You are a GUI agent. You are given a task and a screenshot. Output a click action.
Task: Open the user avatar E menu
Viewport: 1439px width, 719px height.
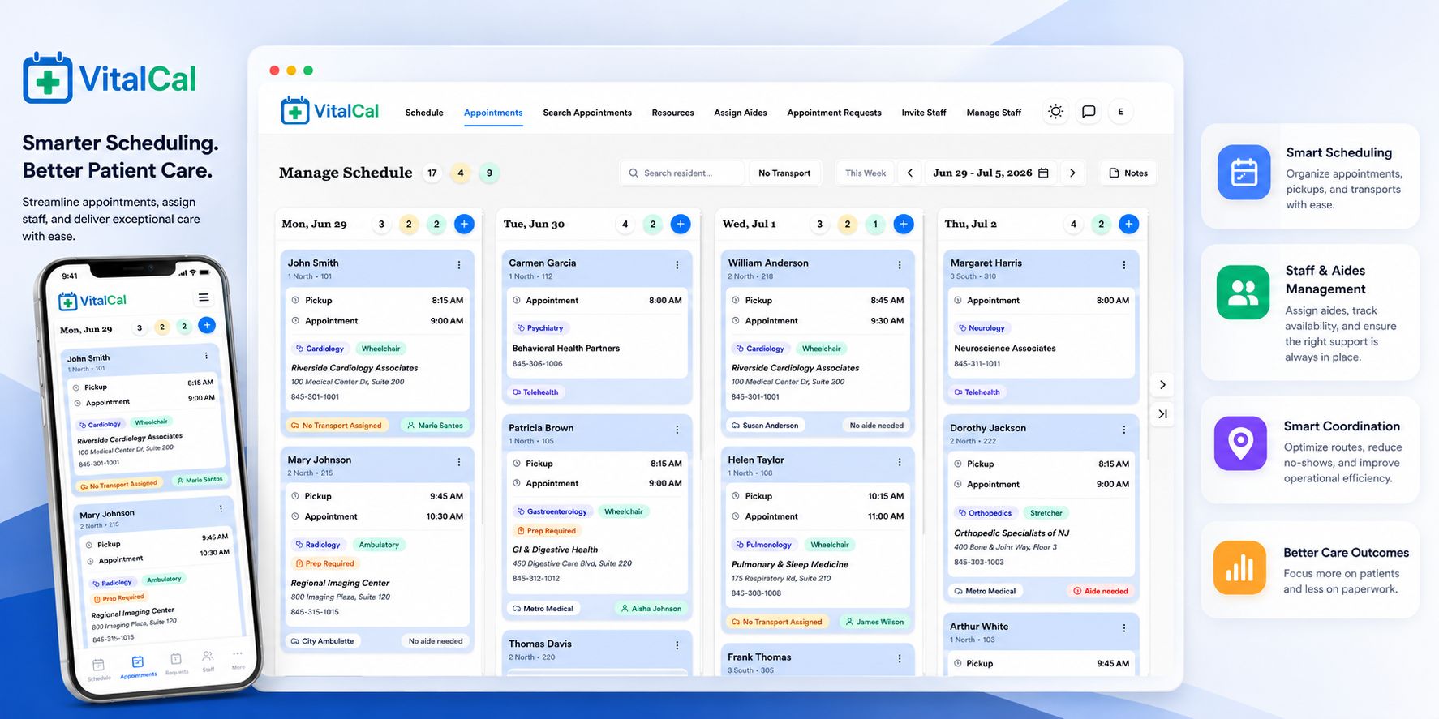click(x=1121, y=112)
